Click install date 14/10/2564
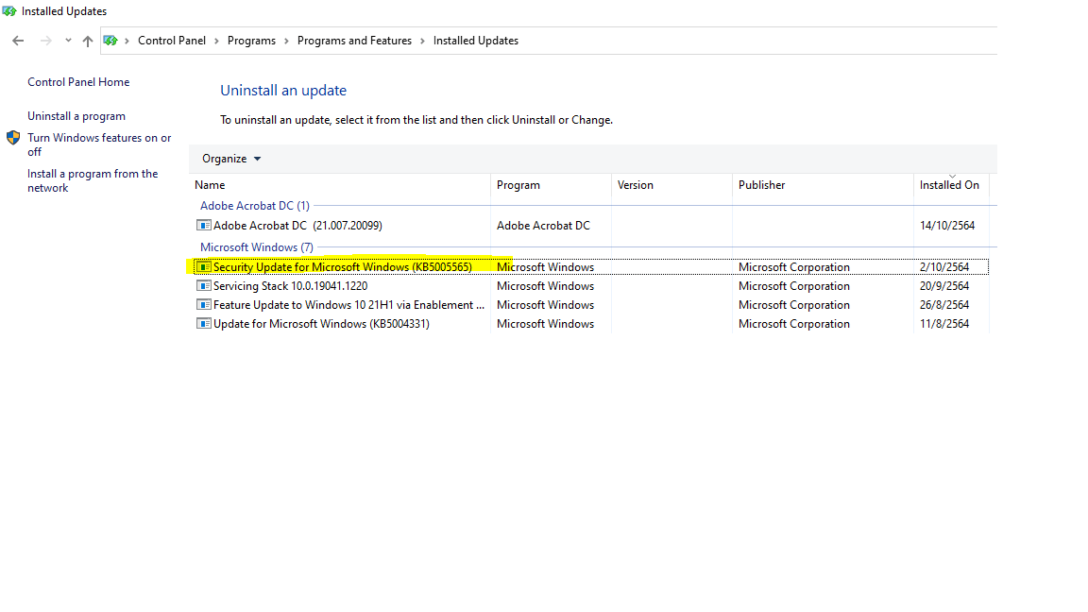This screenshot has height=612, width=1088. [947, 226]
